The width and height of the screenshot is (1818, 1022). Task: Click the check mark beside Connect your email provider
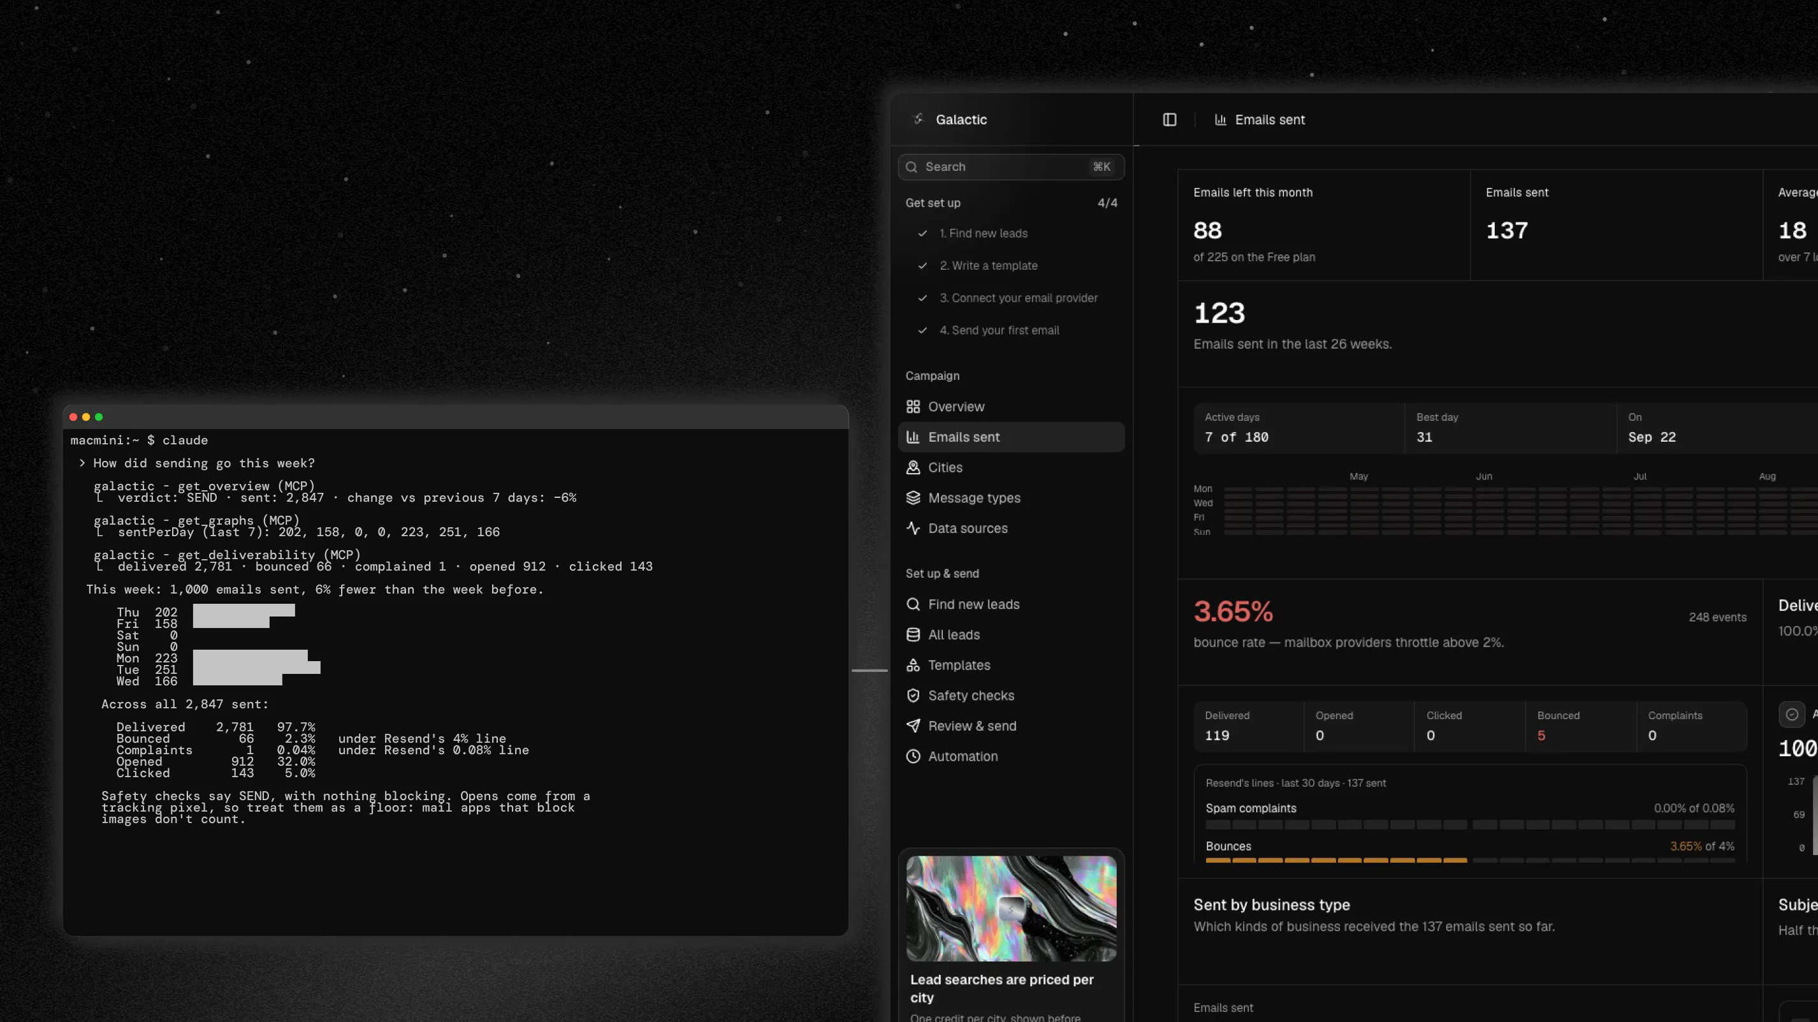922,298
